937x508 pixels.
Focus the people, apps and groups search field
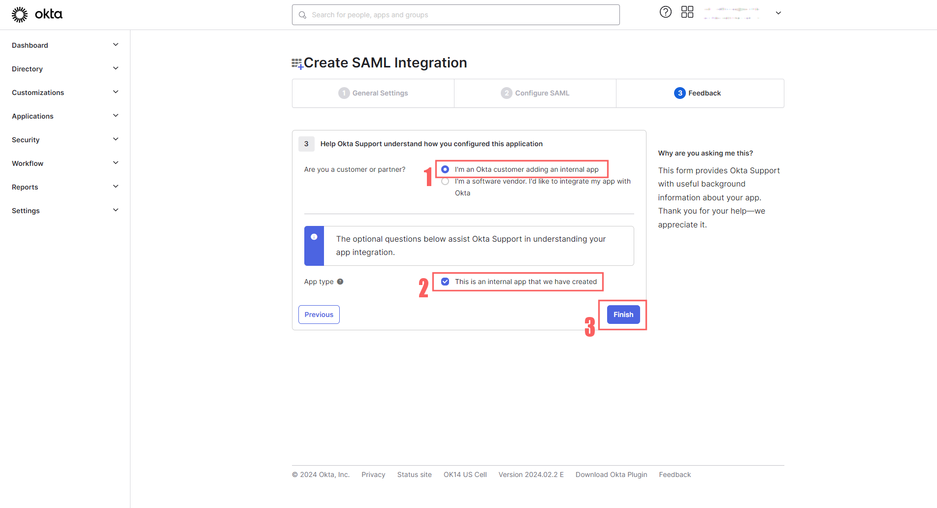coord(456,15)
